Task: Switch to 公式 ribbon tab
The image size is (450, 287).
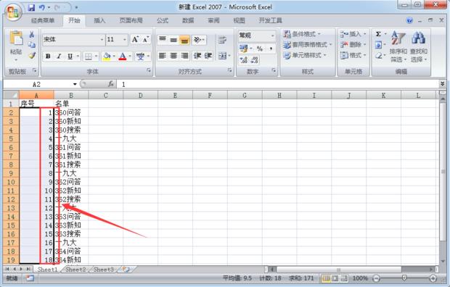Action: tap(163, 20)
